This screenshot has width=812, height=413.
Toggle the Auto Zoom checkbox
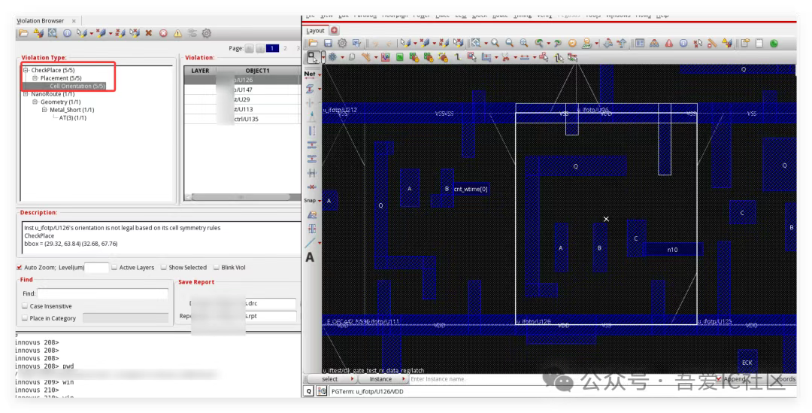(x=19, y=267)
